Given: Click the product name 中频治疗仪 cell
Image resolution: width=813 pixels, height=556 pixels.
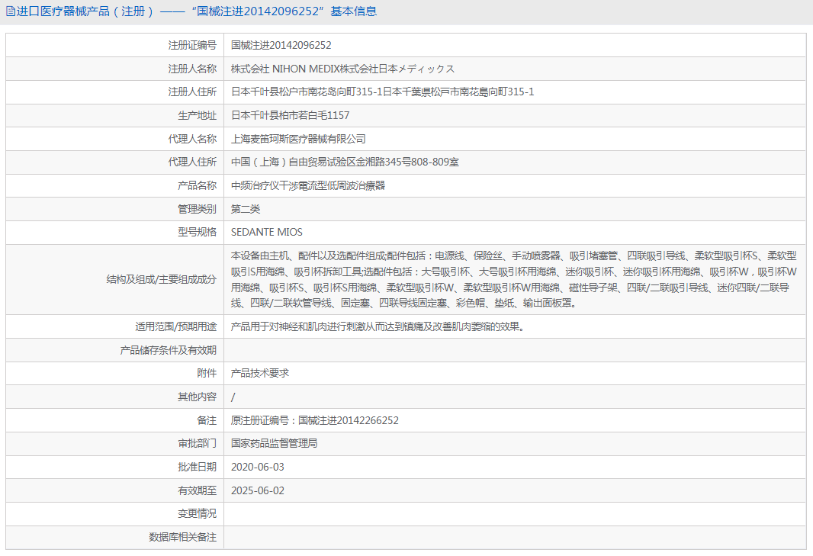Looking at the screenshot, I should point(313,185).
